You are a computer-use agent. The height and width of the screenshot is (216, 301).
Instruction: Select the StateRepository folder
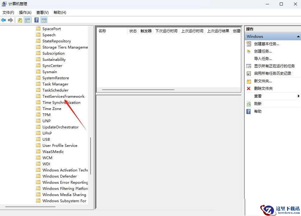57,41
